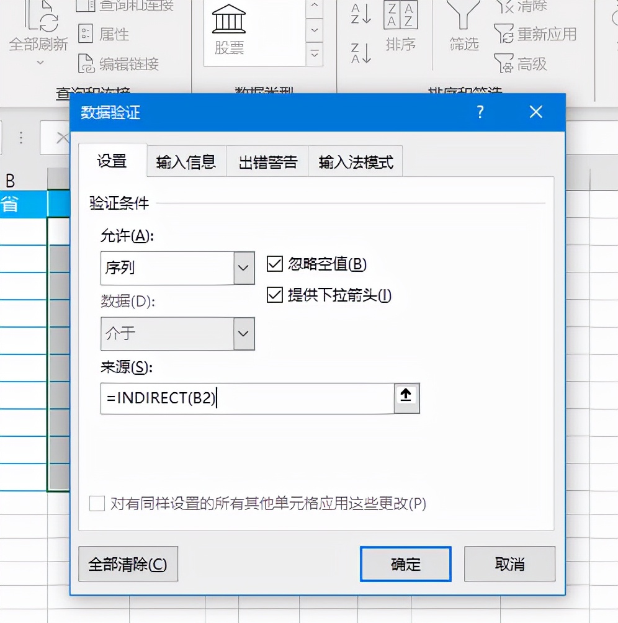
Task: Click the formula bar three-dot handle
Action: tap(20, 138)
